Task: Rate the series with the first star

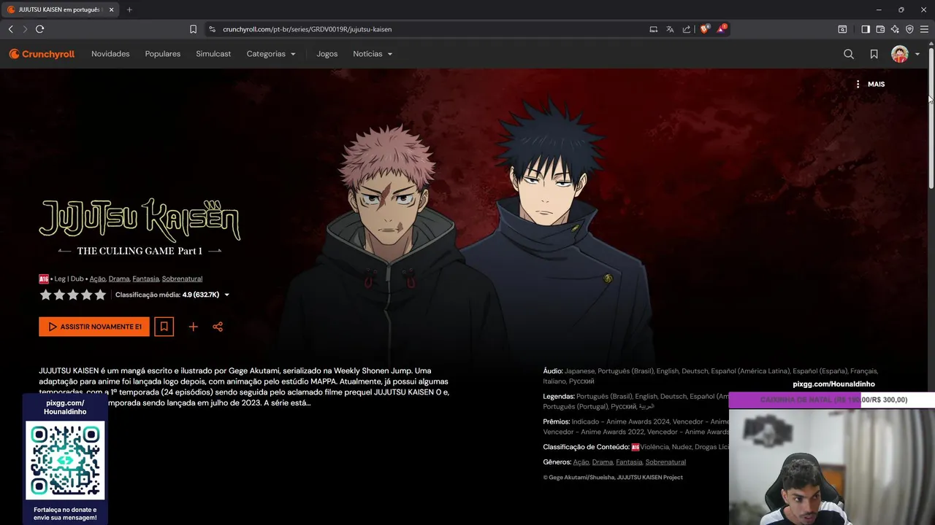Action: tap(45, 295)
